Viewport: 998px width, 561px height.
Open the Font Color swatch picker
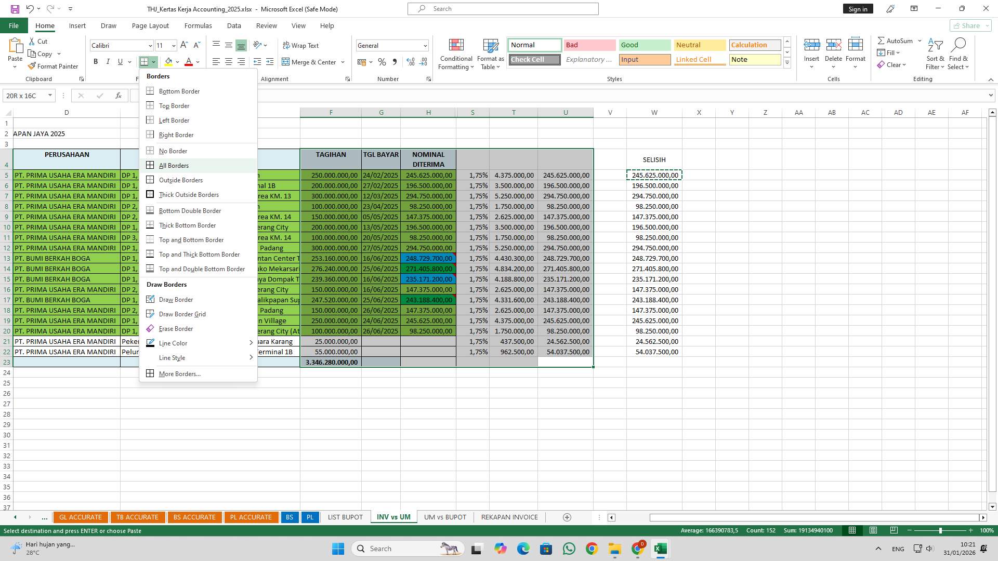point(197,62)
